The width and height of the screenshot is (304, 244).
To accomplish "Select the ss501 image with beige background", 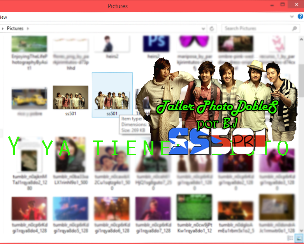I will [x=70, y=101].
